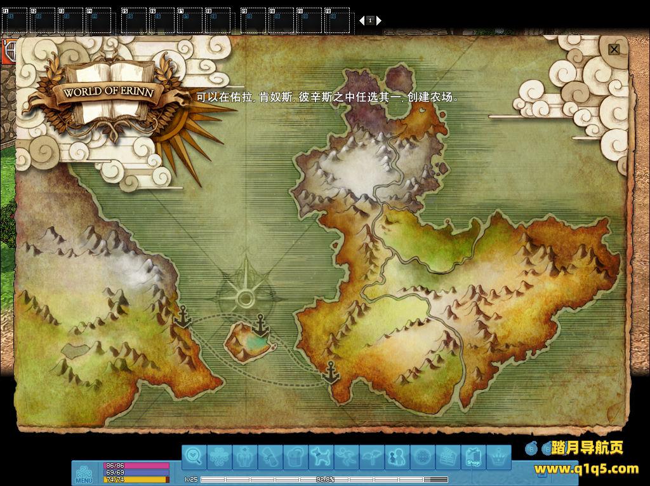Open the MENU button
Image resolution: width=650 pixels, height=486 pixels.
coord(84,474)
